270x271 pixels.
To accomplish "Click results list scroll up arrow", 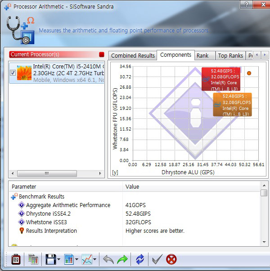I will click(264, 185).
